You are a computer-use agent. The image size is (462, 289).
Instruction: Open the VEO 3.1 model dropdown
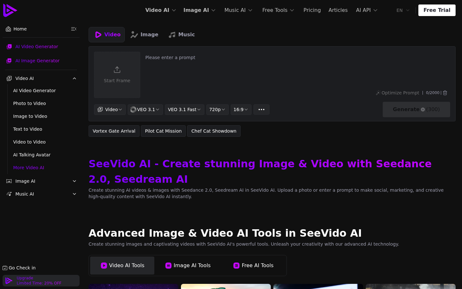pyautogui.click(x=145, y=109)
